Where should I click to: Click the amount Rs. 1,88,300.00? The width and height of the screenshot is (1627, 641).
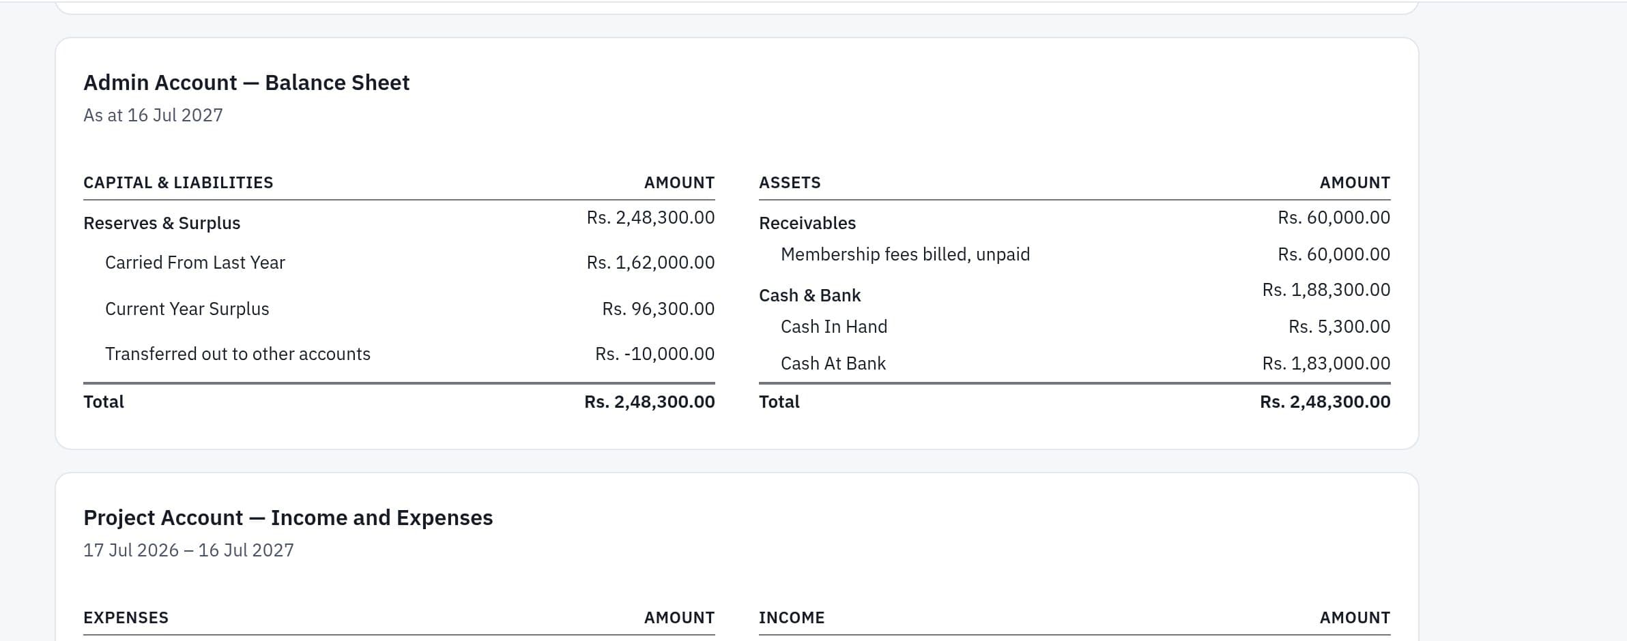pyautogui.click(x=1326, y=290)
